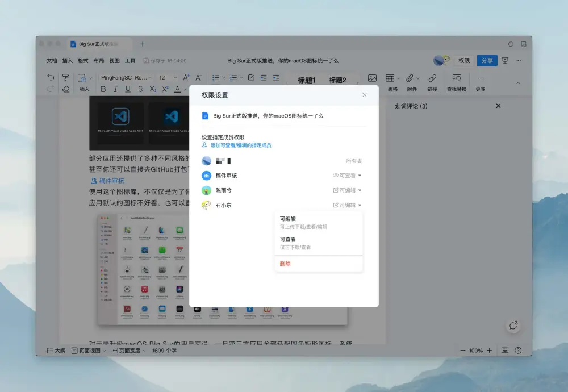The width and height of the screenshot is (568, 392).
Task: Open font name PingFangSC dropdown
Action: [x=126, y=77]
